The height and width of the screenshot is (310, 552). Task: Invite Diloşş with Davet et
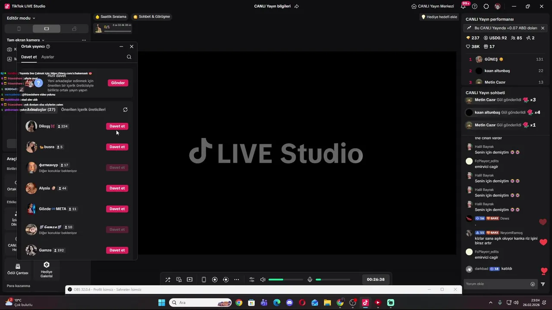click(x=117, y=126)
